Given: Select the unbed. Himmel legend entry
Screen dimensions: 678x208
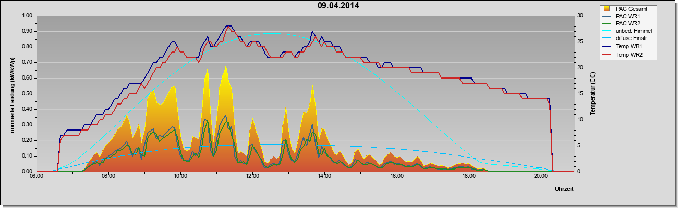Looking at the screenshot, I should click(x=628, y=31).
